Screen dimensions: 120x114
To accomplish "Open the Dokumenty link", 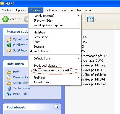I will tap(20, 77).
